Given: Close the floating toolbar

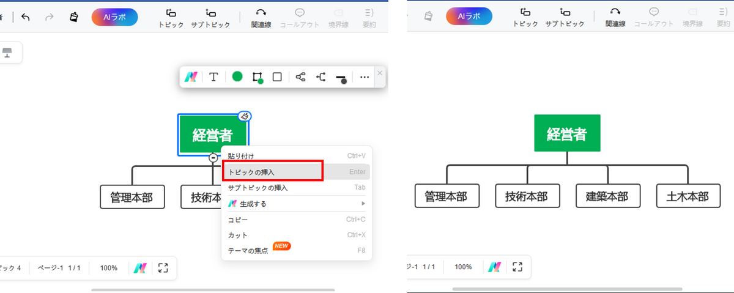Looking at the screenshot, I should [x=380, y=73].
